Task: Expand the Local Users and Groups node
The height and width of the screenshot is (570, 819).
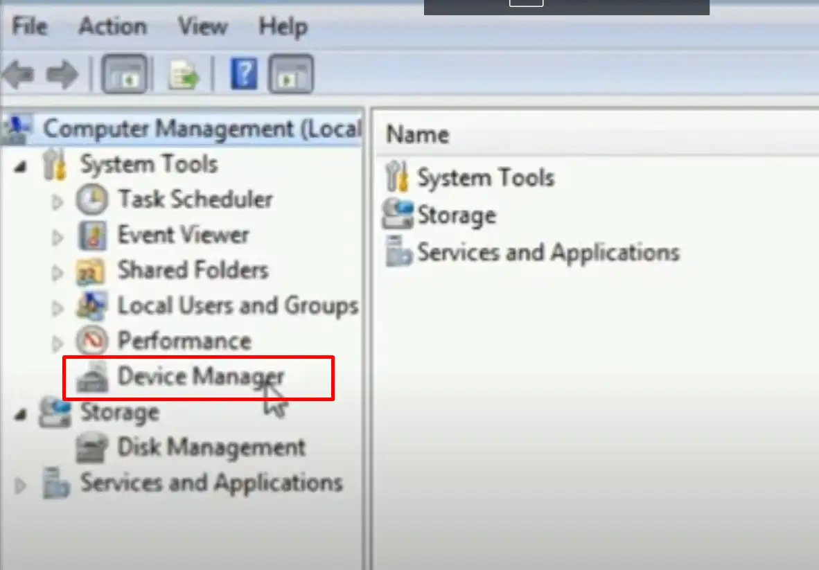Action: pos(58,308)
